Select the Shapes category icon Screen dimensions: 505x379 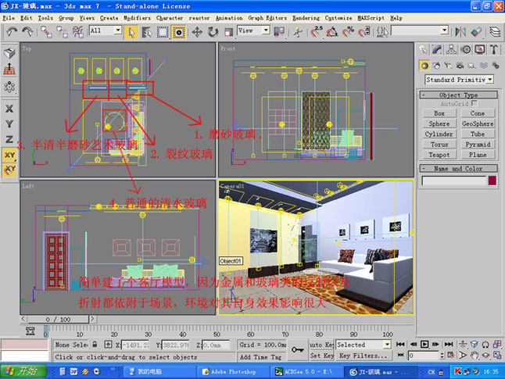[x=436, y=66]
